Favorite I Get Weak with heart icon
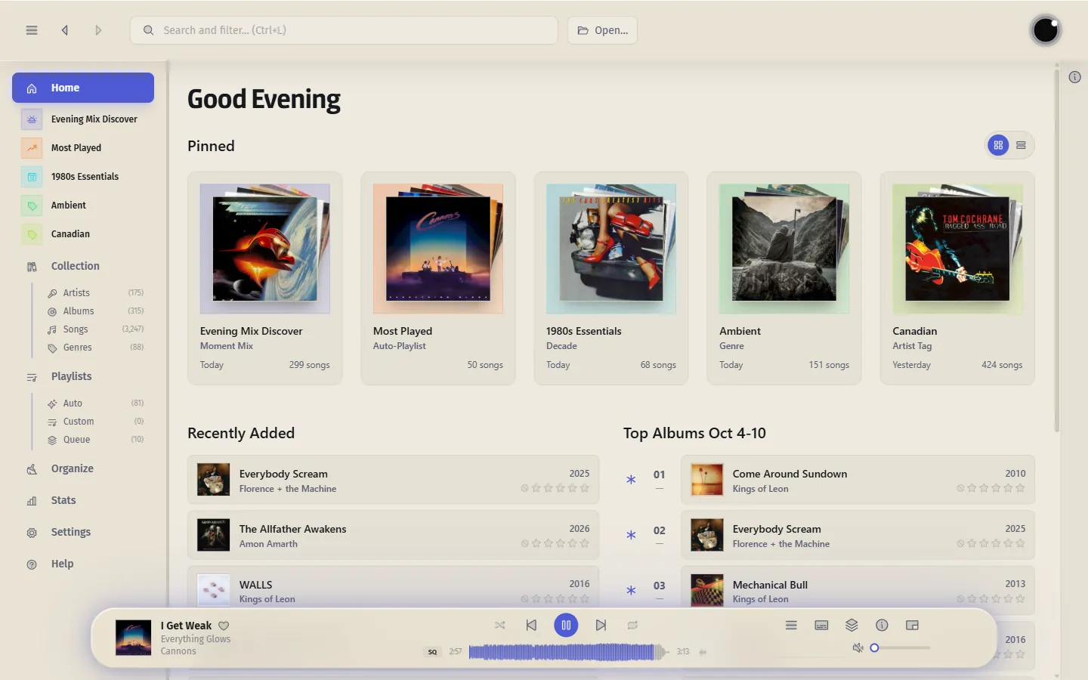Screen dimensions: 1088x680 224,626
